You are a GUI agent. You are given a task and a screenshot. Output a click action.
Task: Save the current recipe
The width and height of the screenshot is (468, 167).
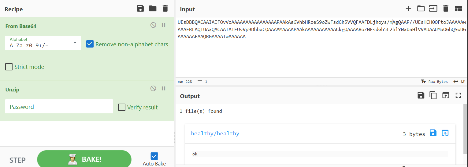tap(140, 9)
